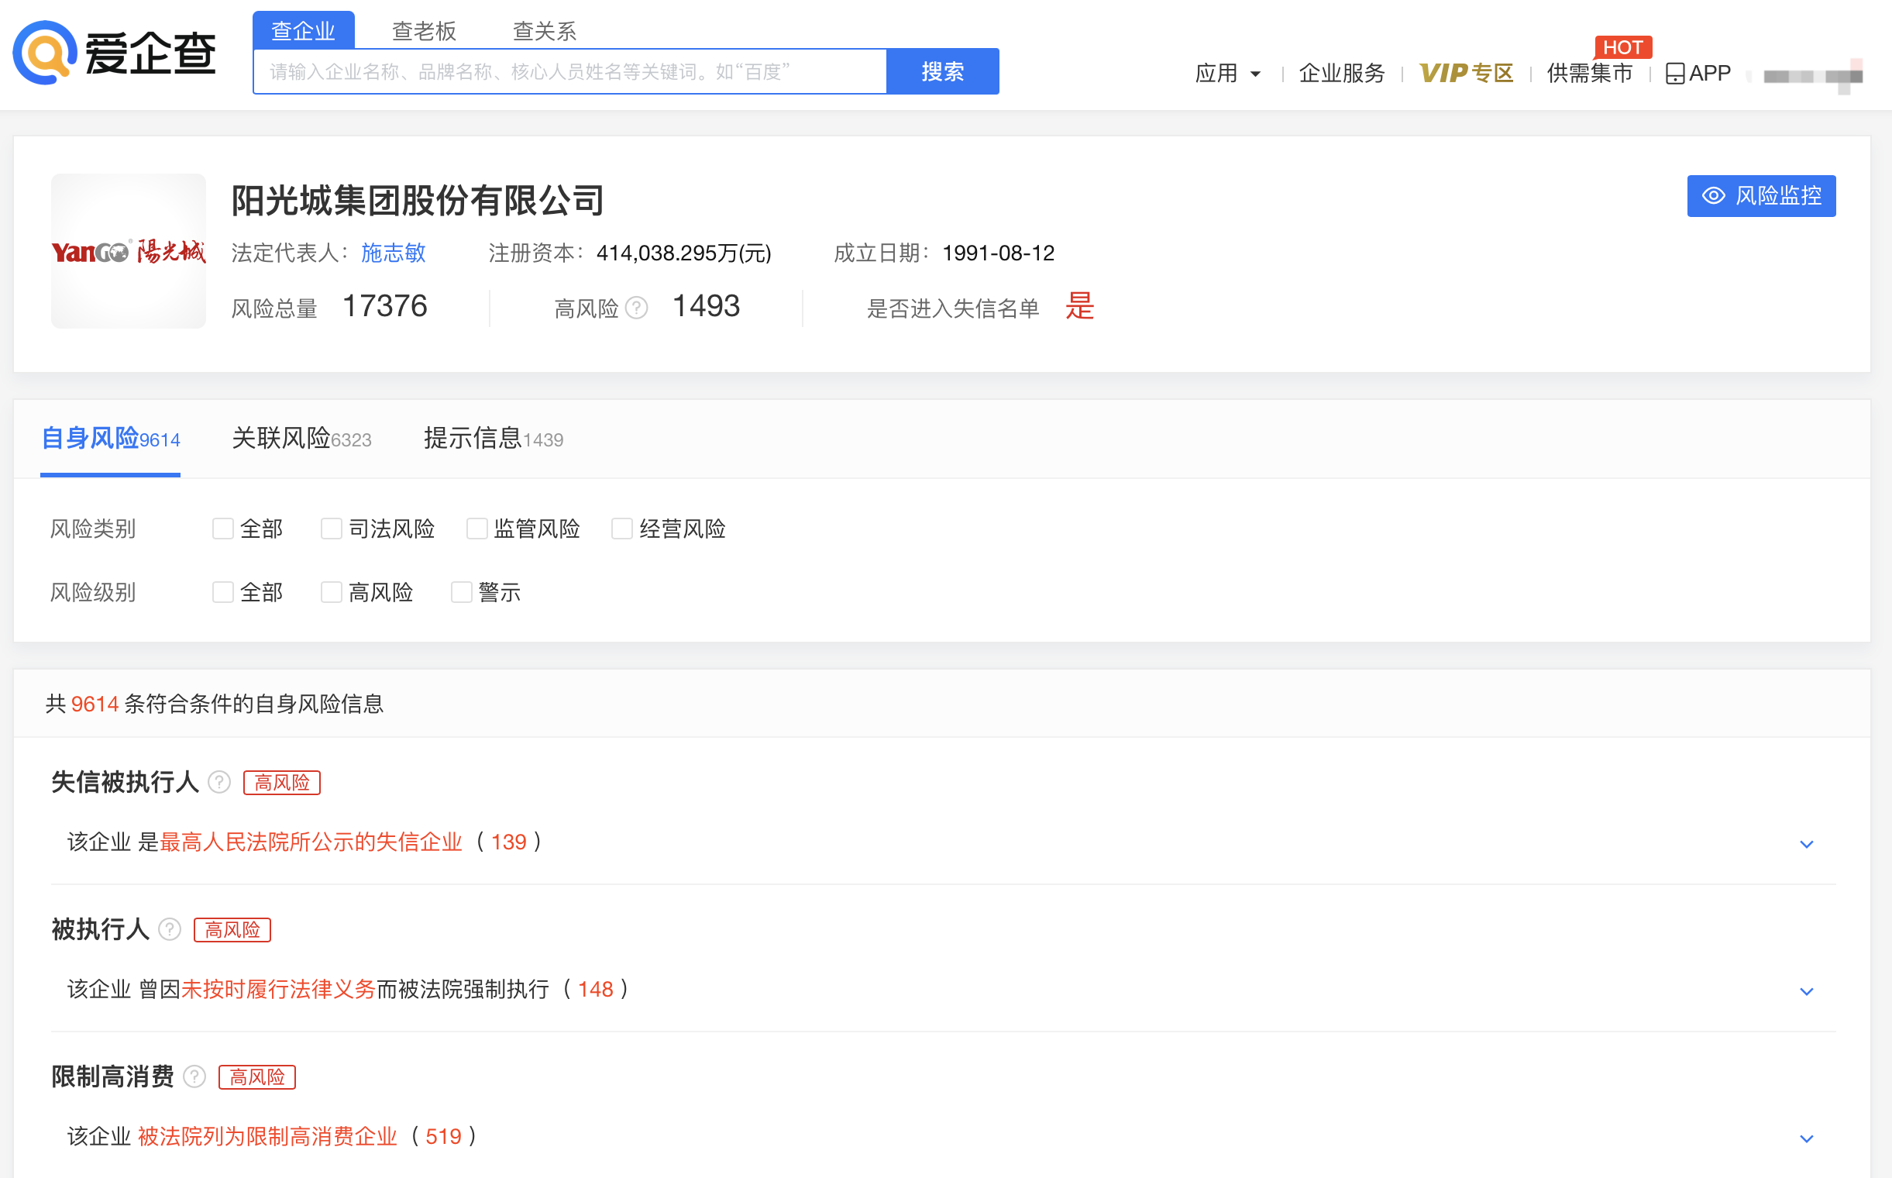This screenshot has height=1178, width=1892.
Task: Select the 提示信息 tab
Action: point(494,439)
